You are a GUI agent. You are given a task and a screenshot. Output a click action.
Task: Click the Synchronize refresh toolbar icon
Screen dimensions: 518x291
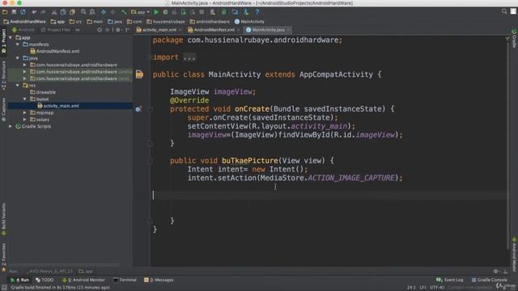23,12
